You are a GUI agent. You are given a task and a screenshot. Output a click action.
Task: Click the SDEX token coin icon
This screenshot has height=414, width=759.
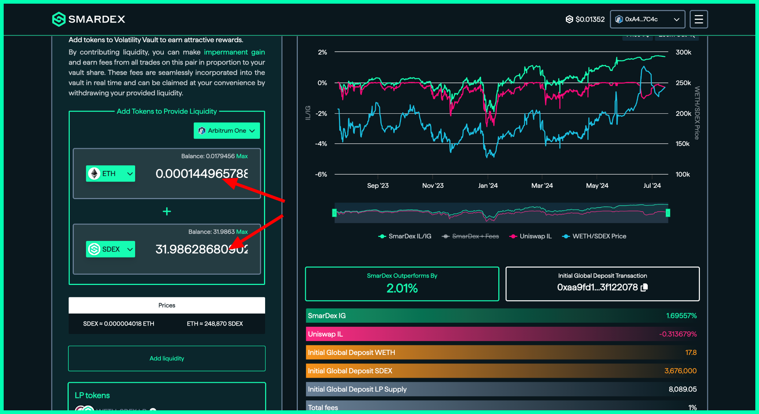(x=94, y=249)
